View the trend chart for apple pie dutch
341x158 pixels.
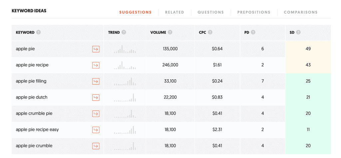click(125, 97)
